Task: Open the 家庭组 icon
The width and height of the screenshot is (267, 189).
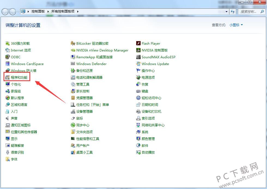Action: 8,91
